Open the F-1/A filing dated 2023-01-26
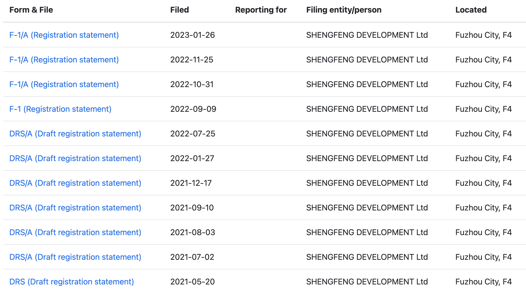This screenshot has height=292, width=526. click(64, 35)
